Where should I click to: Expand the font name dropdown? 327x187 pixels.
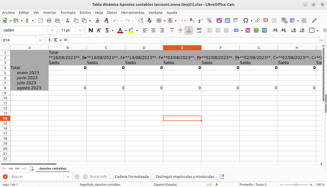(52, 30)
